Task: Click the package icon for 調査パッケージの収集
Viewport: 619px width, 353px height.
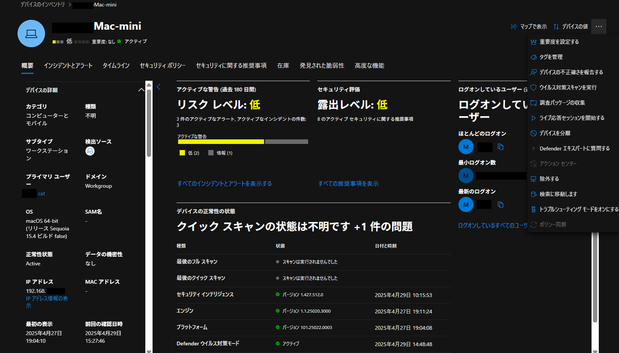Action: [x=534, y=103]
